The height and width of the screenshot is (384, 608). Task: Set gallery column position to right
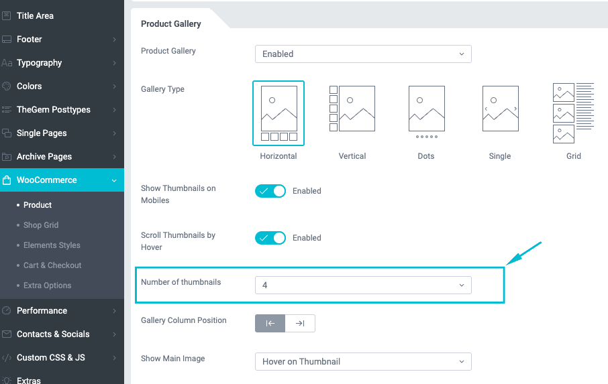click(x=300, y=324)
